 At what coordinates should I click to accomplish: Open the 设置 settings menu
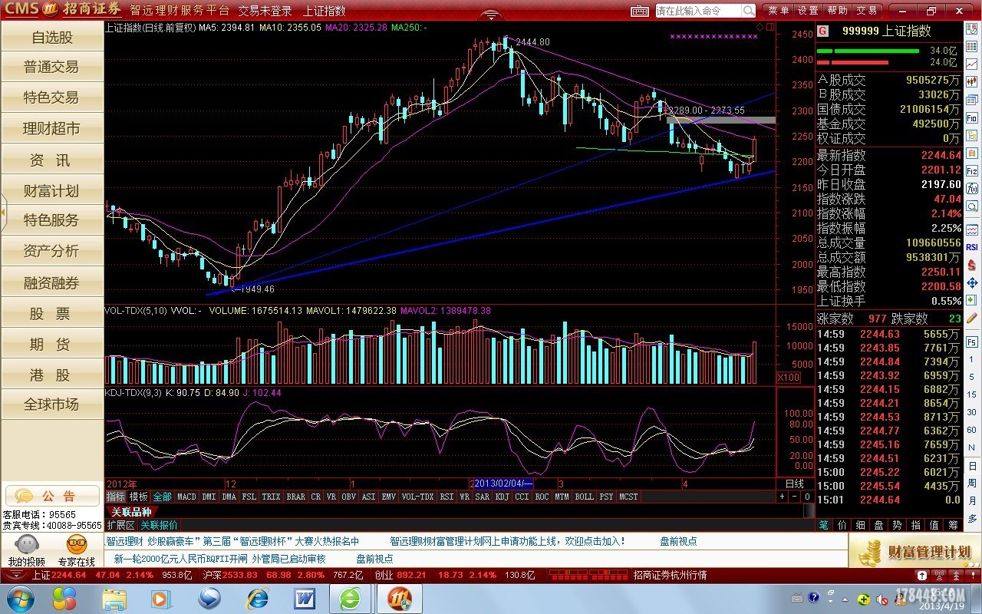pyautogui.click(x=808, y=11)
